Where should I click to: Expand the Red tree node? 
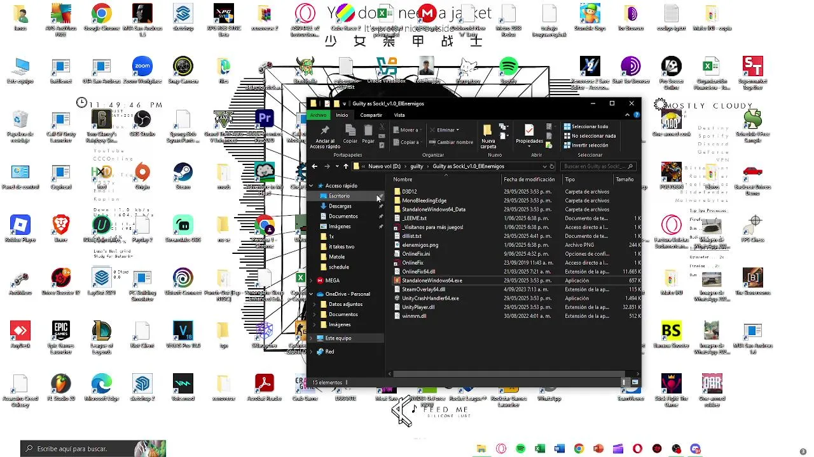[312, 352]
